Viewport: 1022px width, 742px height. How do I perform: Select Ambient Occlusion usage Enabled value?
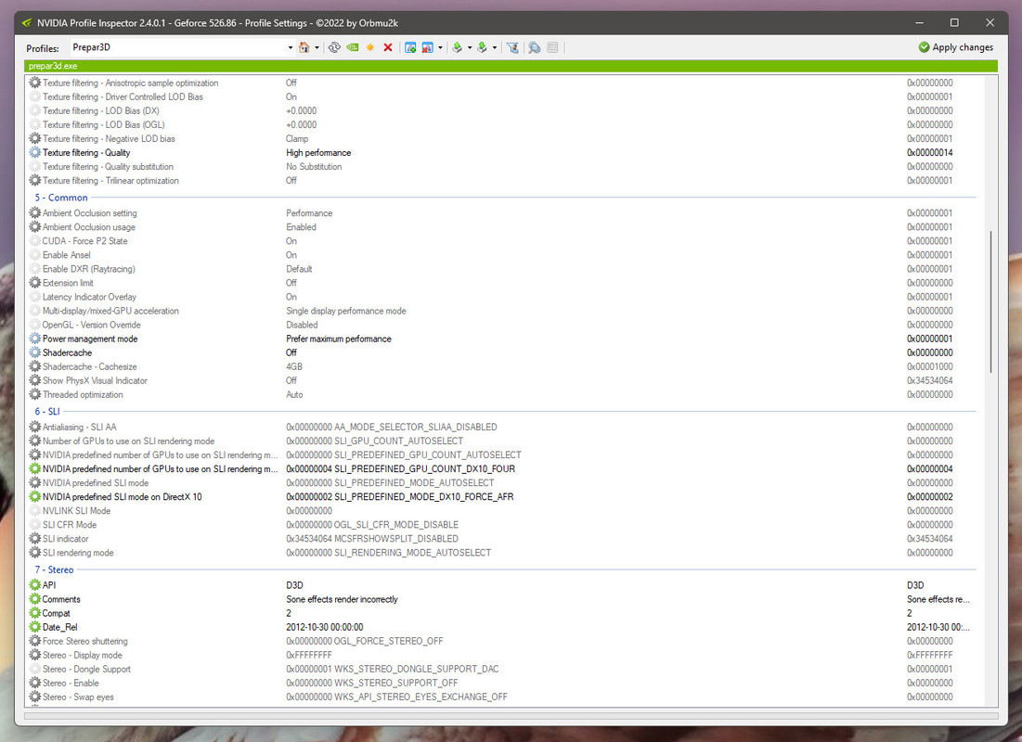tap(301, 227)
